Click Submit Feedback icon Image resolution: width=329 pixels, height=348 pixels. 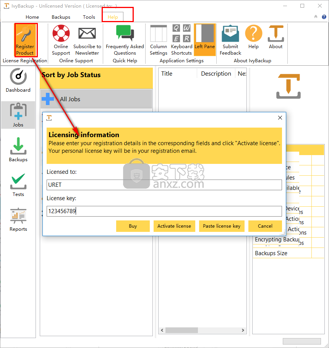[230, 33]
